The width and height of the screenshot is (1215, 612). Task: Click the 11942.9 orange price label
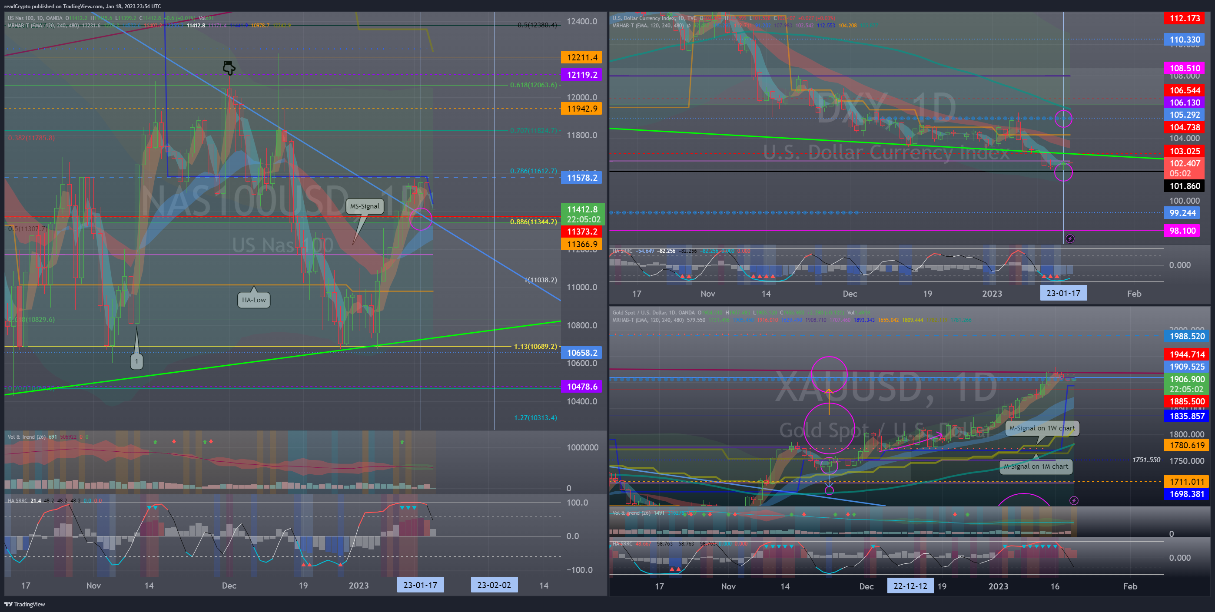coord(581,109)
